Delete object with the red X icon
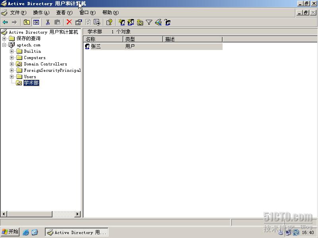Viewport: 318px width, 238px height. click(x=69, y=22)
